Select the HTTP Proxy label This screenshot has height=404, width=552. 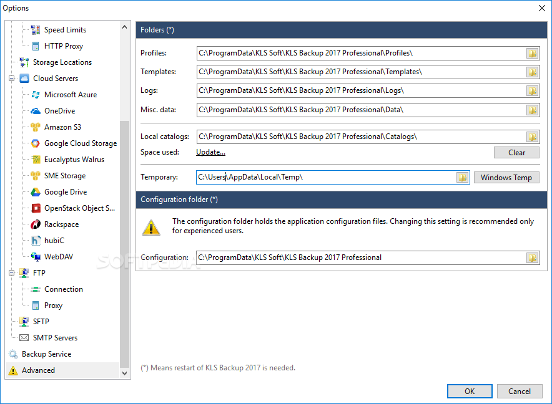[64, 46]
